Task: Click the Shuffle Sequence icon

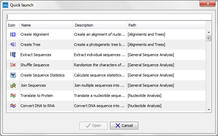Action: [x=13, y=65]
